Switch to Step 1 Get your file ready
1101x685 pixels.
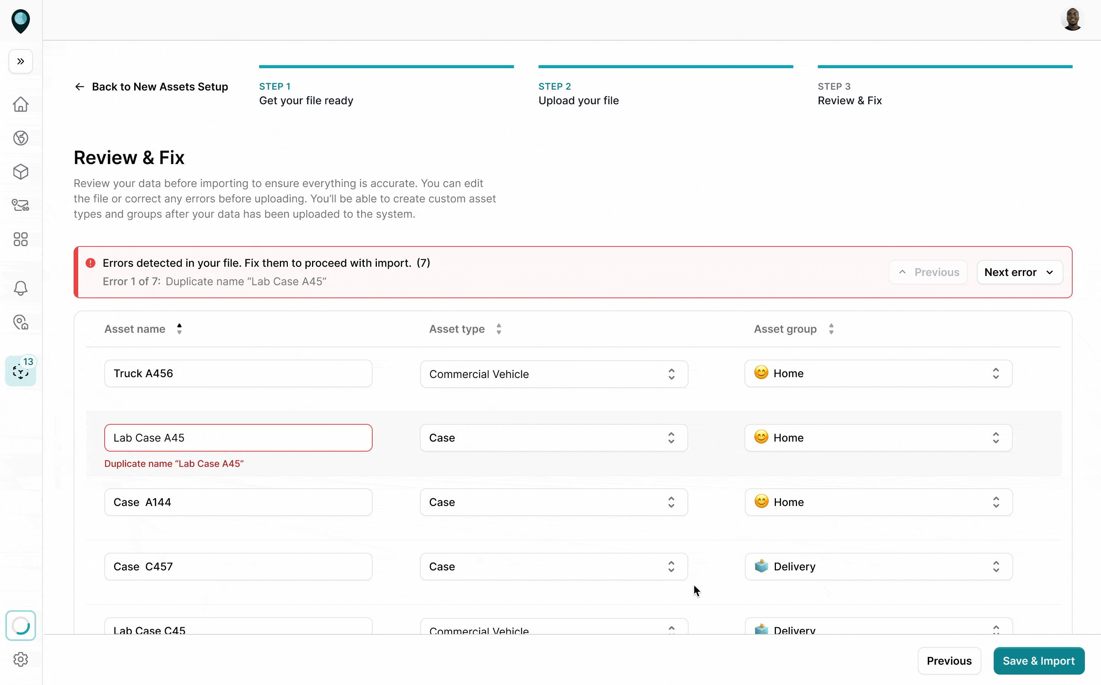306,93
